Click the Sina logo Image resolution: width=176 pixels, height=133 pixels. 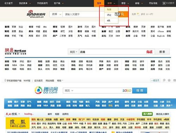point(36,14)
